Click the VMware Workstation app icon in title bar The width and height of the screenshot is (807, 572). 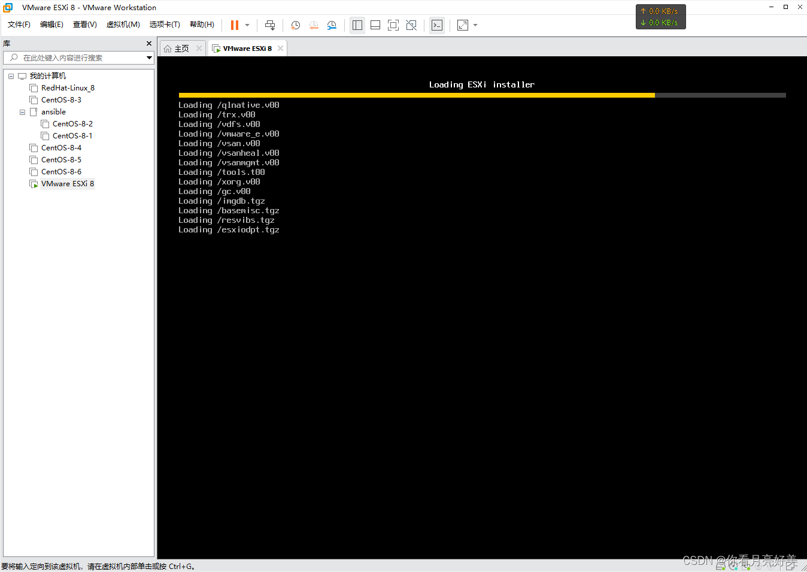[x=8, y=7]
